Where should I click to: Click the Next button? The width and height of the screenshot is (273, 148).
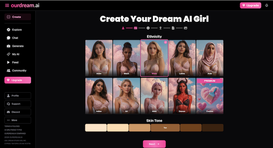154,144
